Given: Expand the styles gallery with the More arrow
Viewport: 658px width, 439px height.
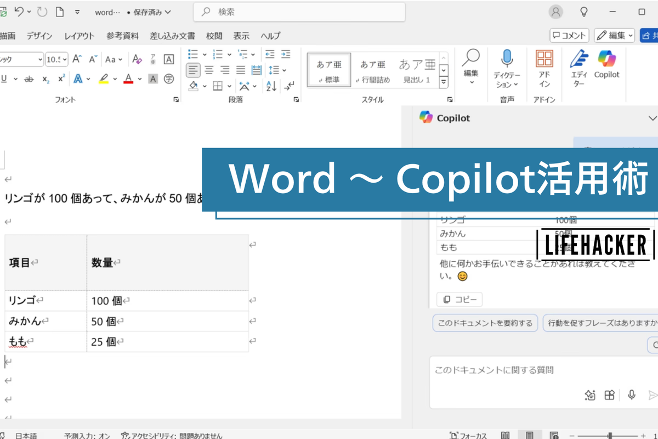Looking at the screenshot, I should pos(443,81).
